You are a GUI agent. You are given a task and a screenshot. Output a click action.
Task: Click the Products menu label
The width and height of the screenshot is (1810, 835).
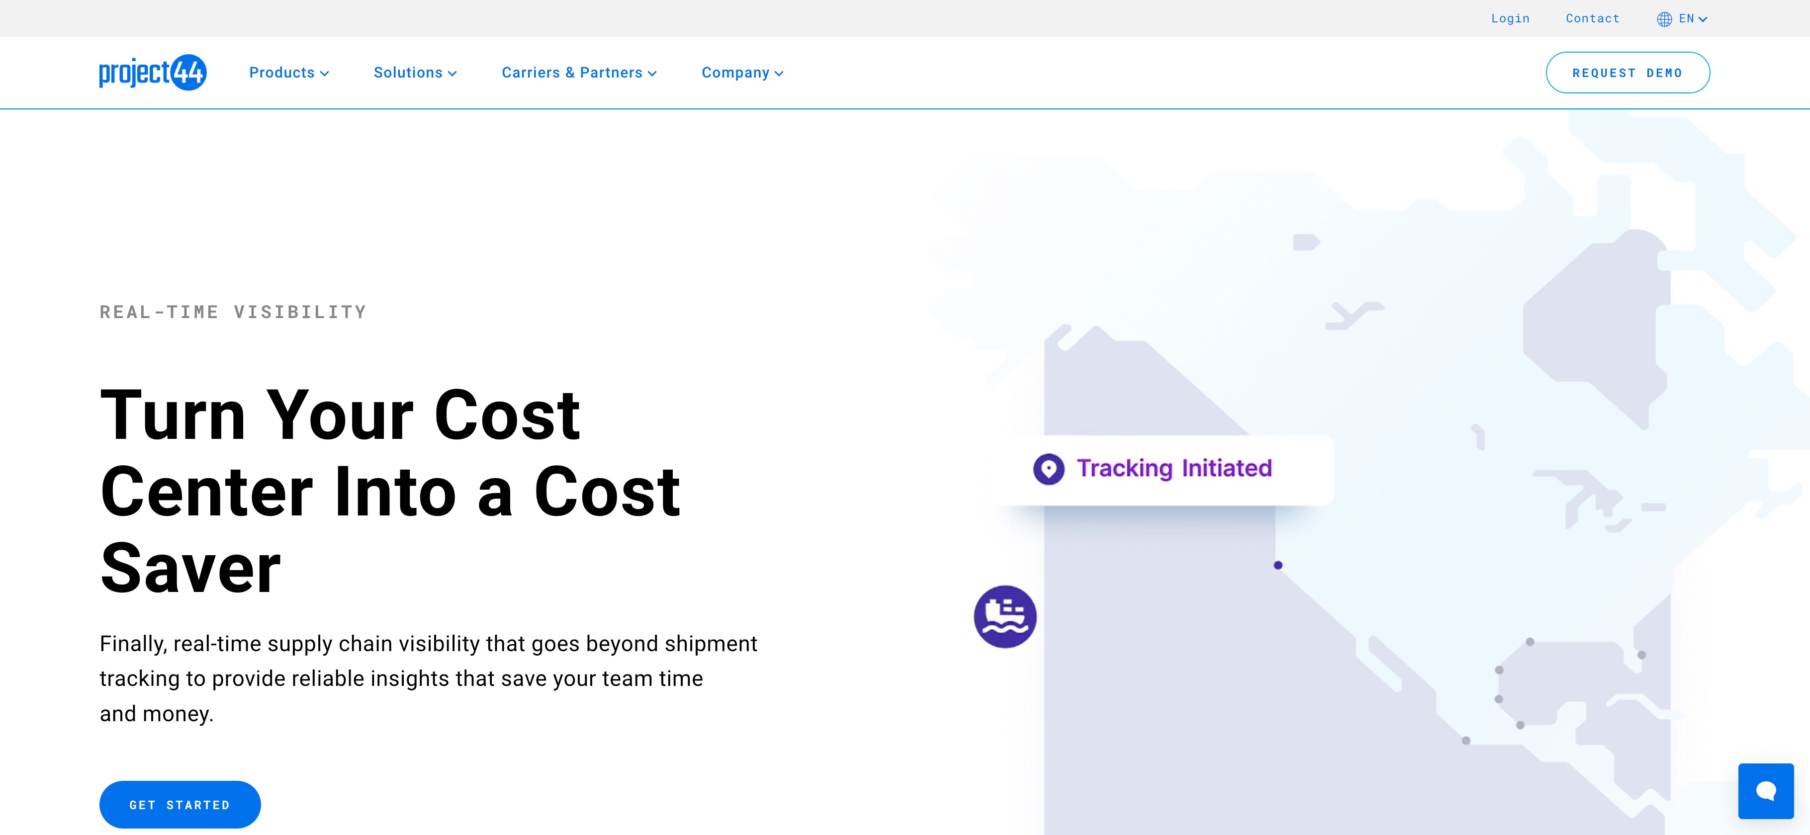pos(281,73)
